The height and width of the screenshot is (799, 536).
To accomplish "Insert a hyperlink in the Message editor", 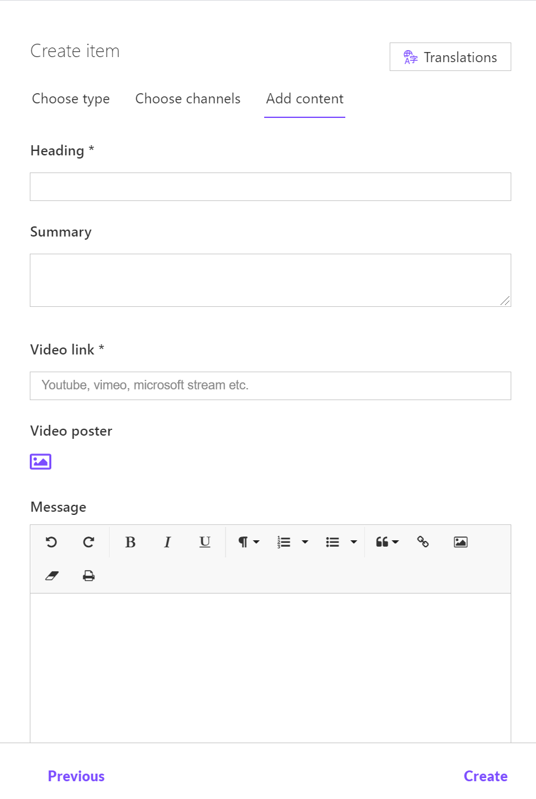I will pos(423,542).
